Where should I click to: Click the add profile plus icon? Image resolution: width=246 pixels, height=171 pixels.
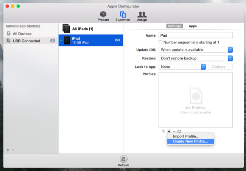click(x=169, y=131)
